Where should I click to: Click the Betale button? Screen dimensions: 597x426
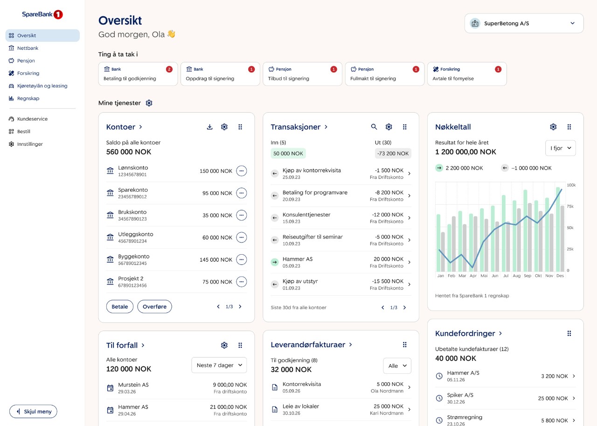pos(120,307)
